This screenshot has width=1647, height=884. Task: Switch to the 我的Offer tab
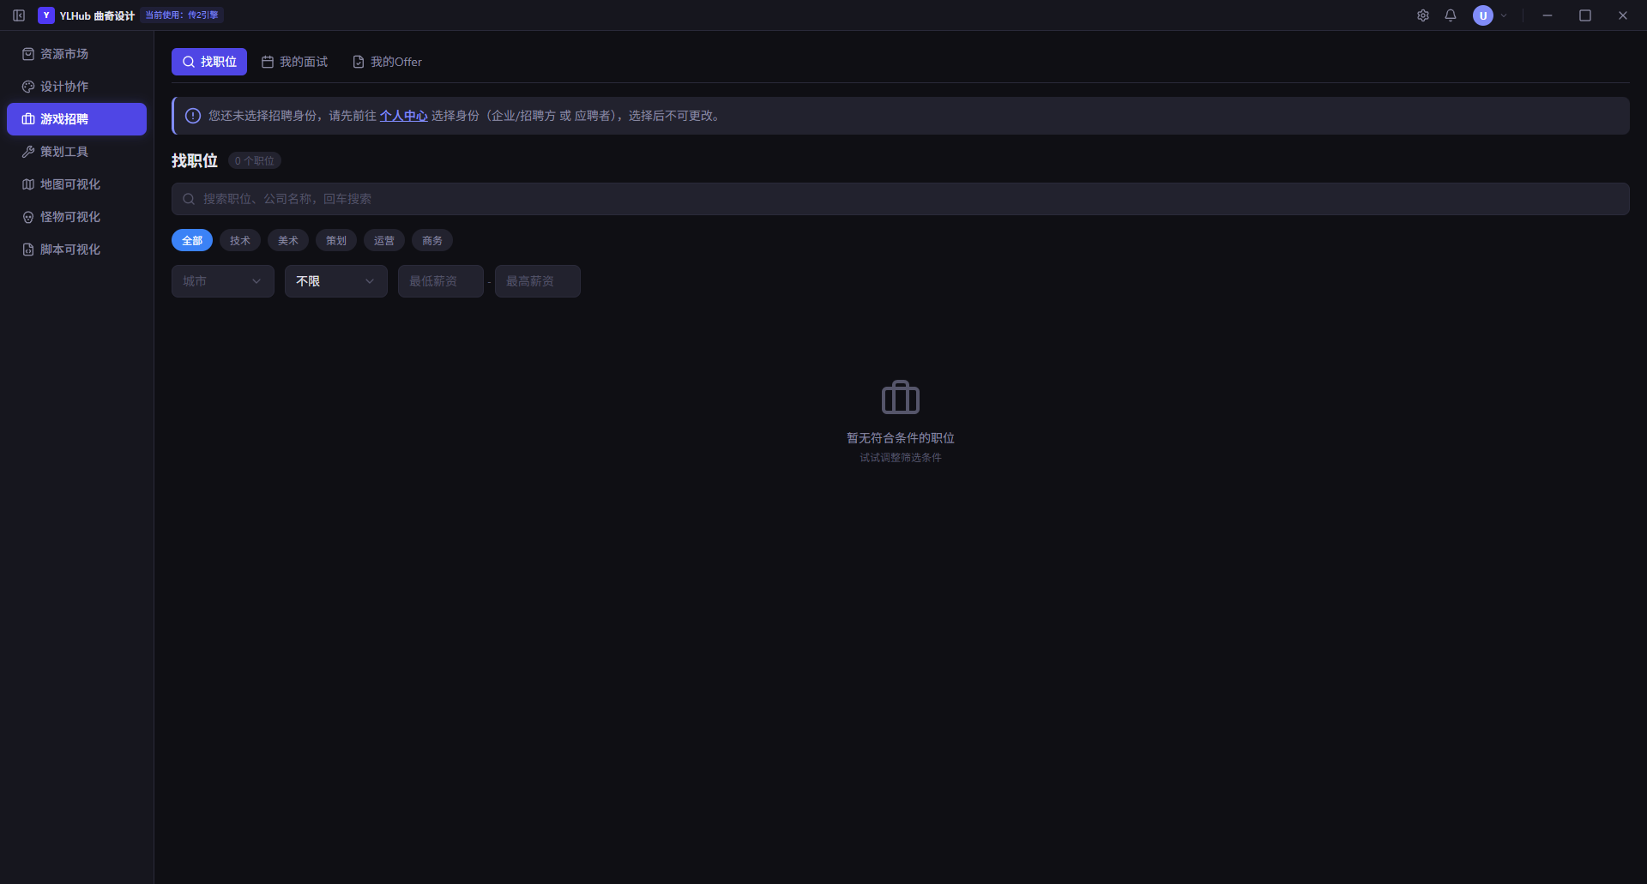(x=387, y=62)
